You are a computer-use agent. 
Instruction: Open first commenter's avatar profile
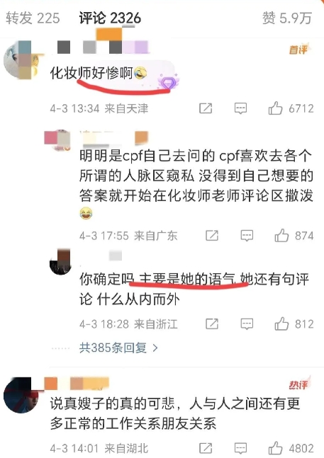coord(21,60)
